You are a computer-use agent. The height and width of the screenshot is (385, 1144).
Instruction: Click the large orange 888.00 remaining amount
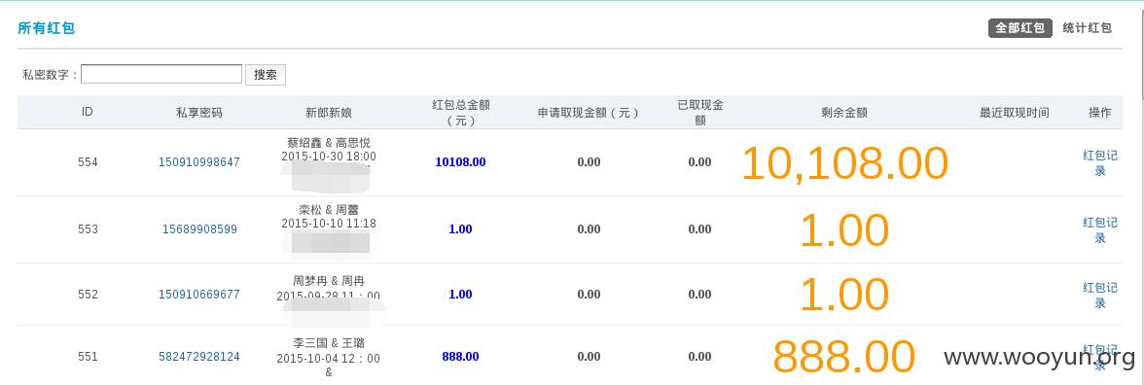(844, 358)
